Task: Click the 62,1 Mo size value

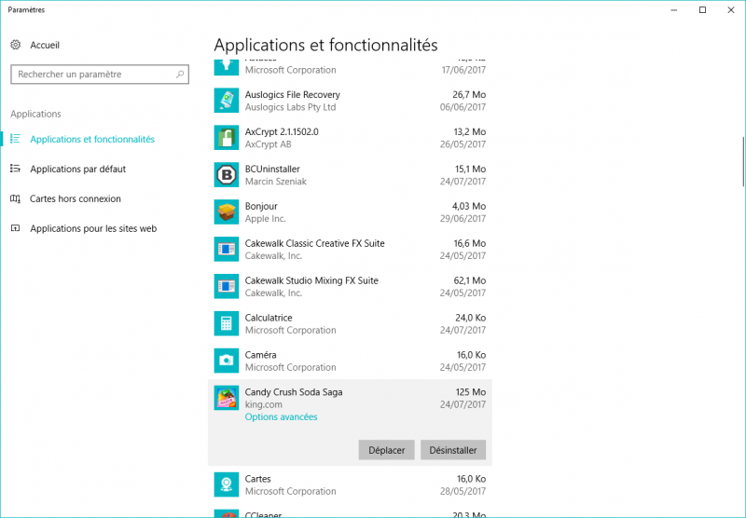Action: pyautogui.click(x=470, y=280)
